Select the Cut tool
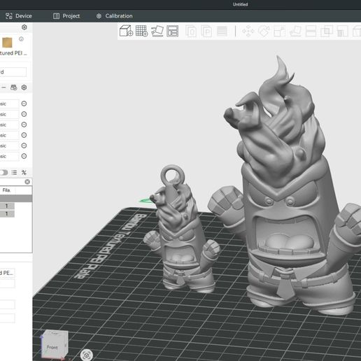 311,31
